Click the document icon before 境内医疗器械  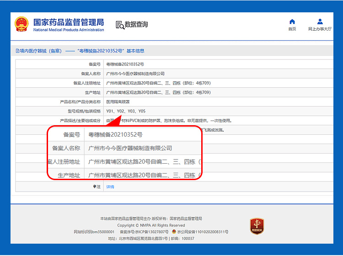[17, 51]
